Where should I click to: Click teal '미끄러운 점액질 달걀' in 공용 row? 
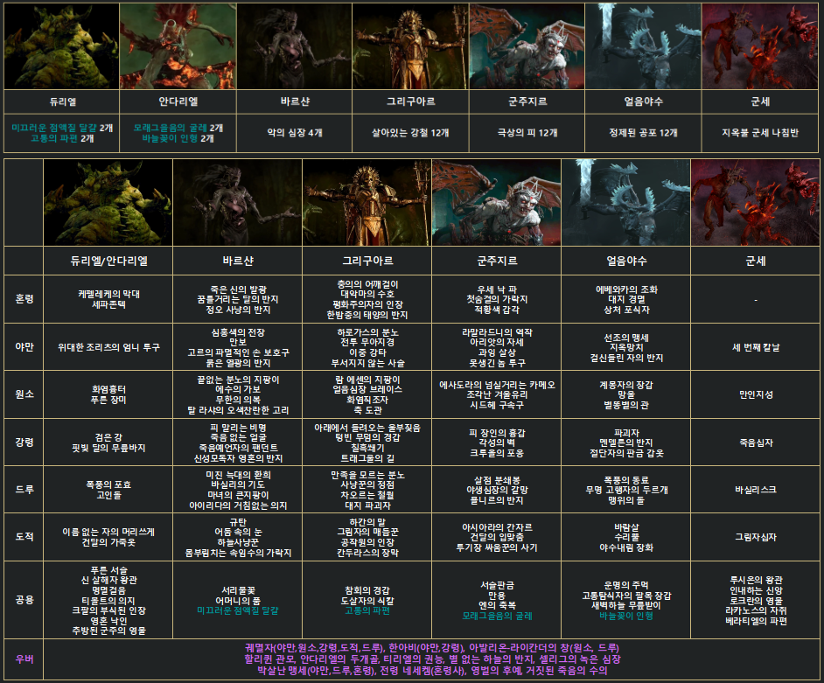(x=238, y=610)
